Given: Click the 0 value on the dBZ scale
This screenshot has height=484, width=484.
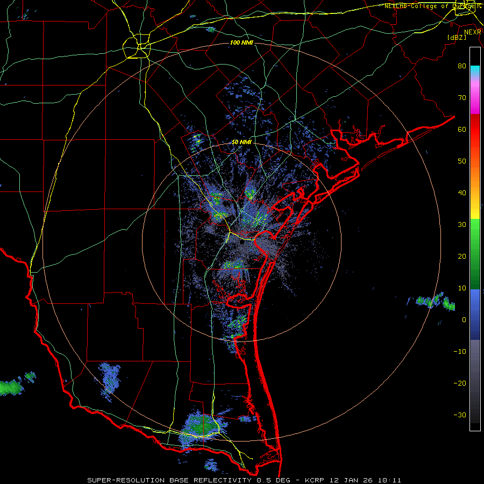Looking at the screenshot, I should [x=464, y=320].
